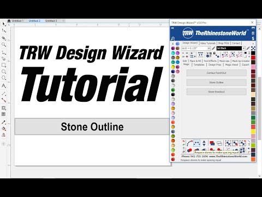262x197 pixels.
Task: Switch to the Templates tab
Action: (199, 65)
